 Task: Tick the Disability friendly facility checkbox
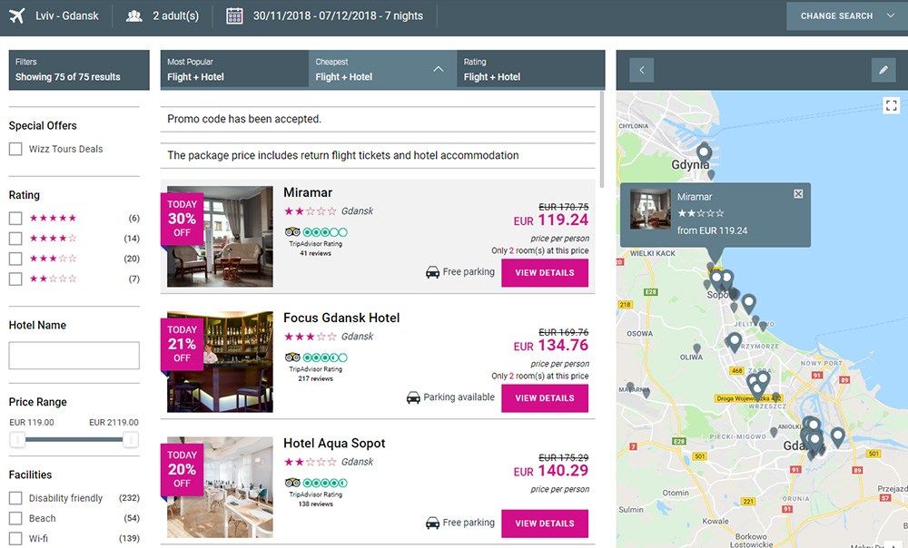[15, 498]
